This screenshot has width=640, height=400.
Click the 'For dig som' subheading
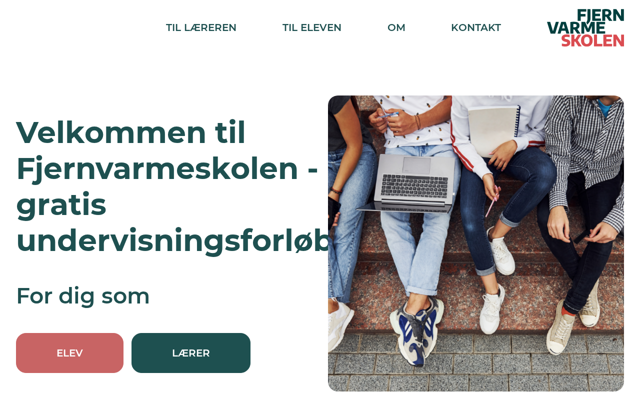[x=83, y=295]
